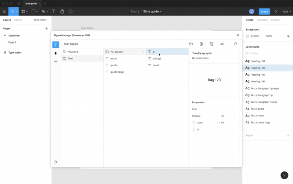Screen dimensions: 293x184
Task: Switch to the Layers tab
Action: [7, 20]
